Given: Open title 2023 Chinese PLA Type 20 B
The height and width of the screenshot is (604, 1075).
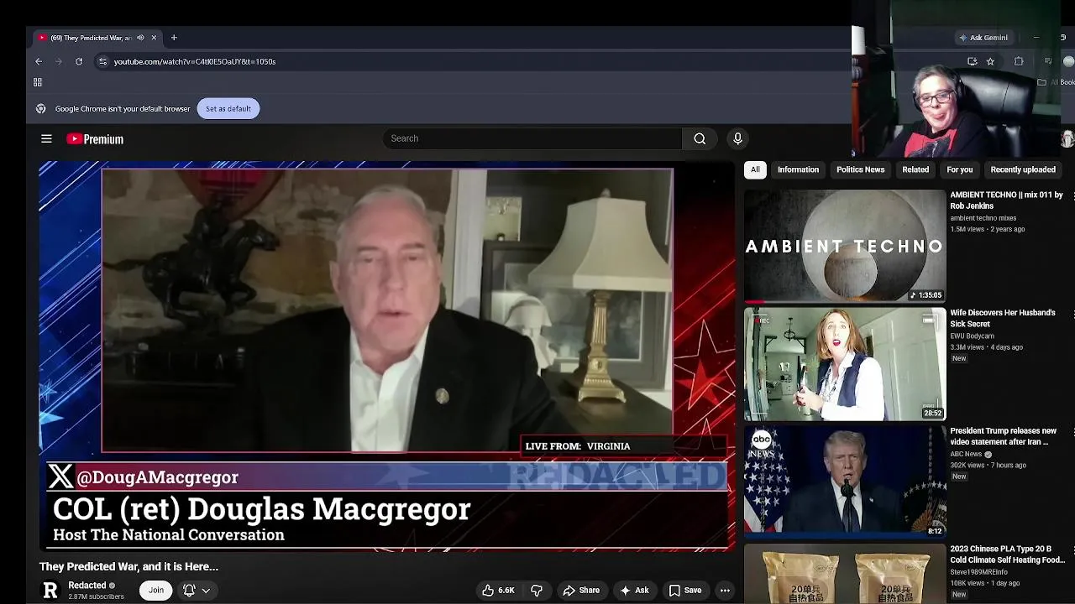Looking at the screenshot, I should point(1008,555).
